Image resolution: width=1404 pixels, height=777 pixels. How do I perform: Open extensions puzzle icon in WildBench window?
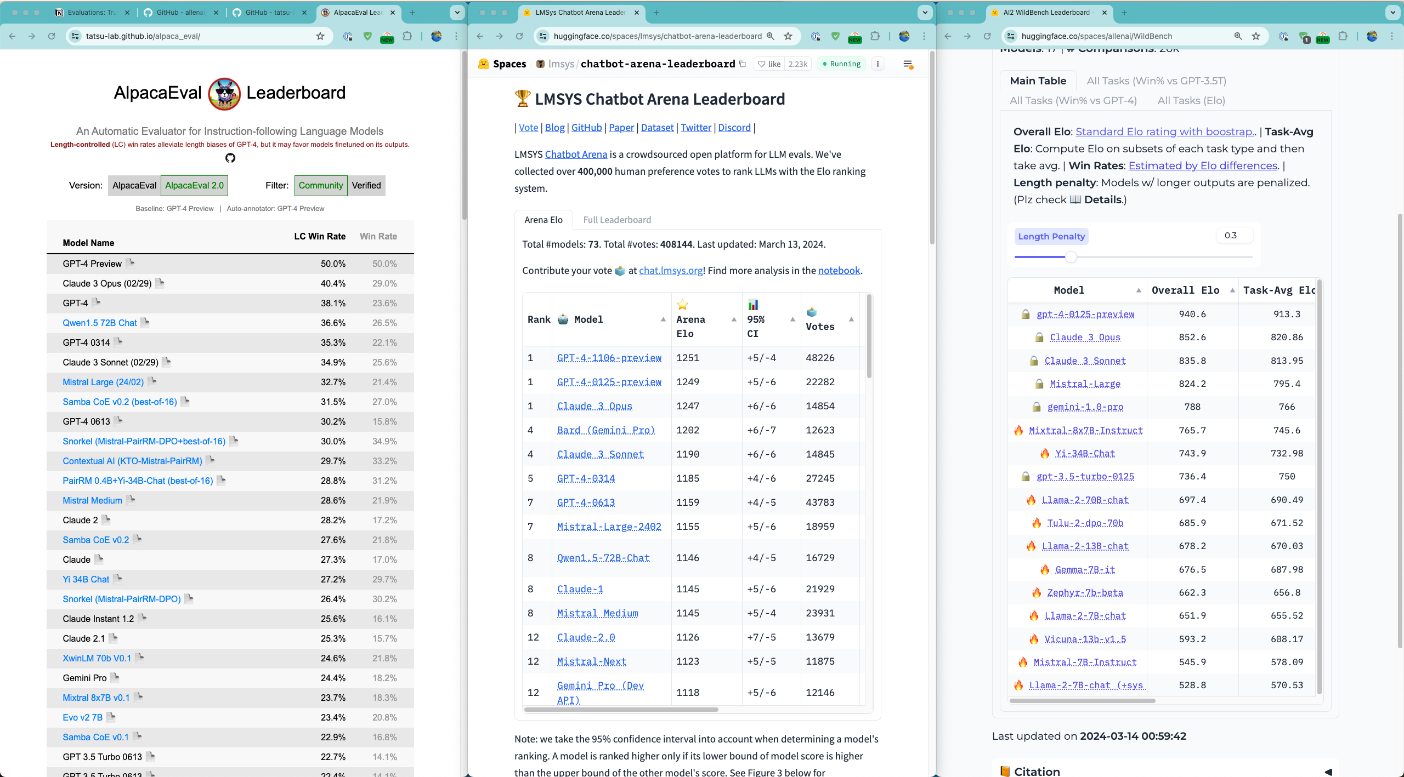tap(1343, 36)
